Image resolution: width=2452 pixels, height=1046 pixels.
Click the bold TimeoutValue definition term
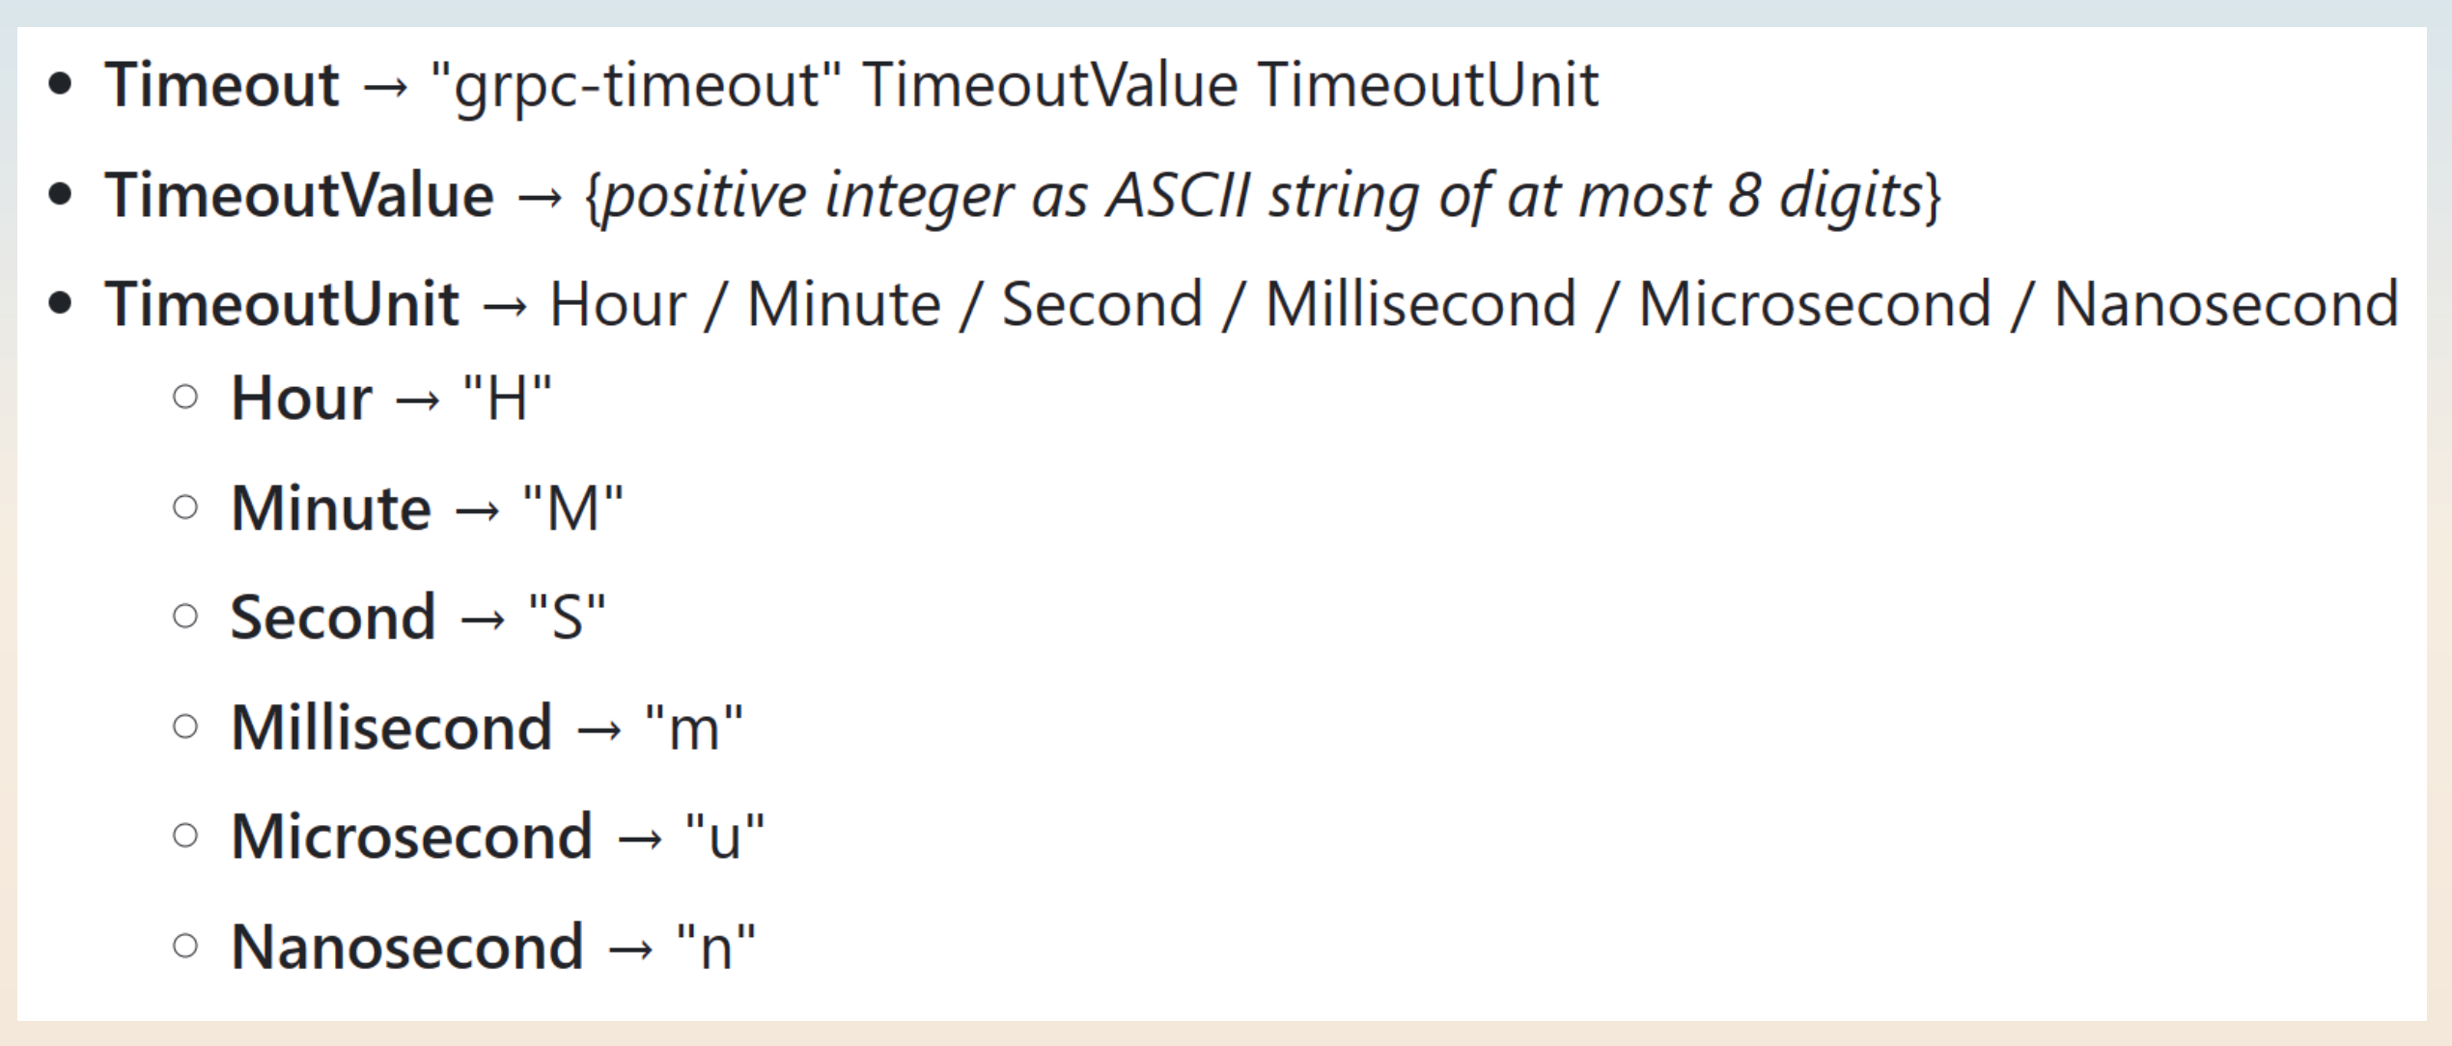click(x=299, y=196)
